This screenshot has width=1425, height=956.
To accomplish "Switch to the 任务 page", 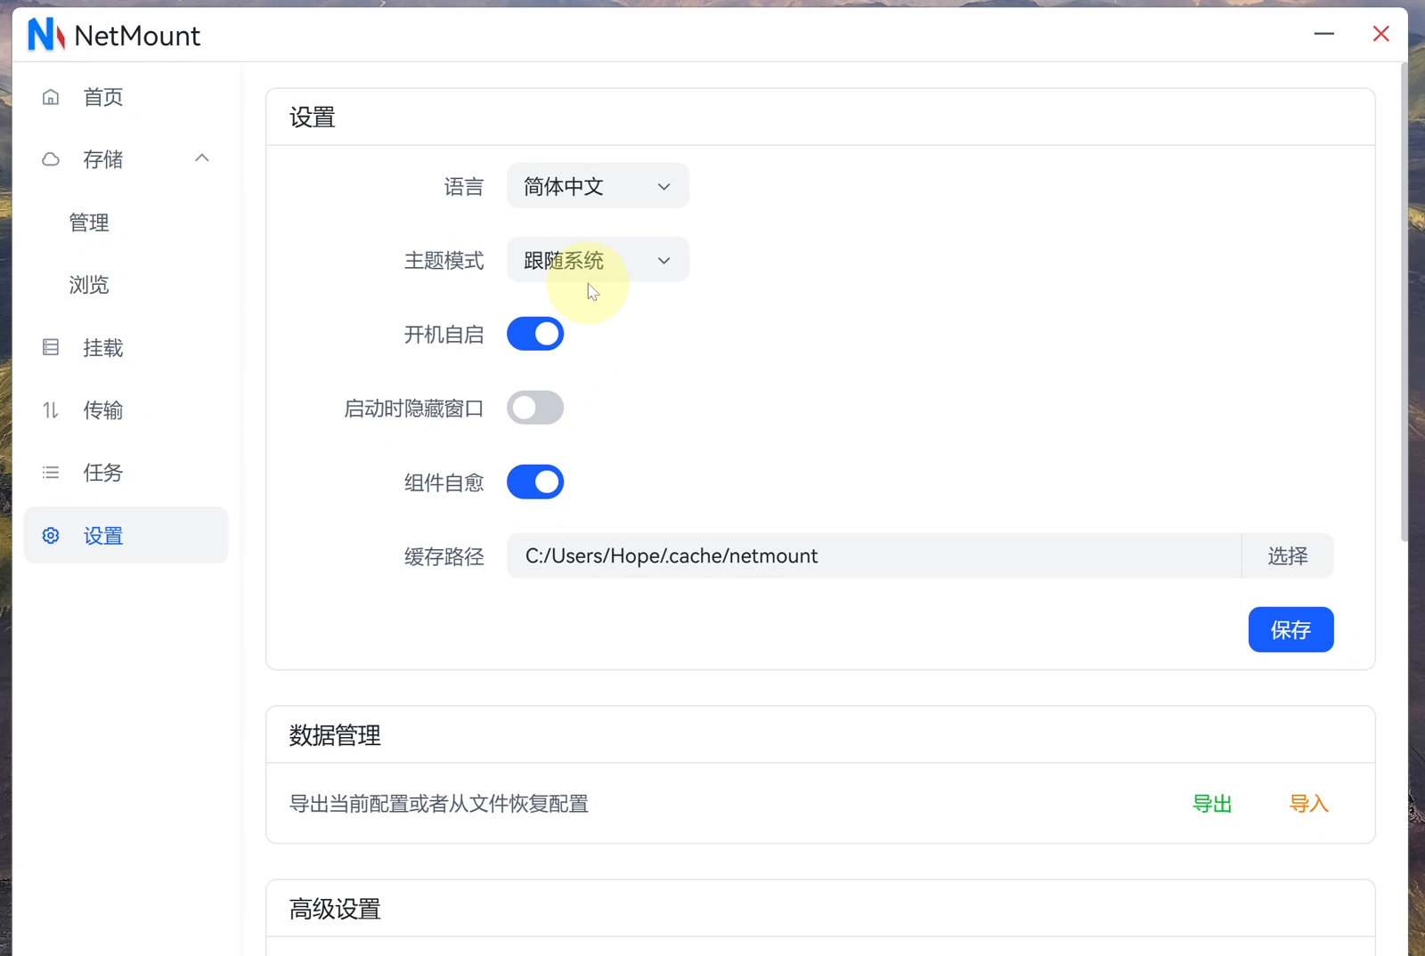I will click(126, 473).
